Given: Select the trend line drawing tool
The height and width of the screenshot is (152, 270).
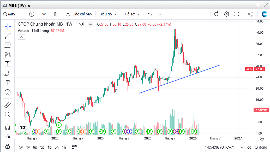Looking at the screenshot, I should point(8,36).
